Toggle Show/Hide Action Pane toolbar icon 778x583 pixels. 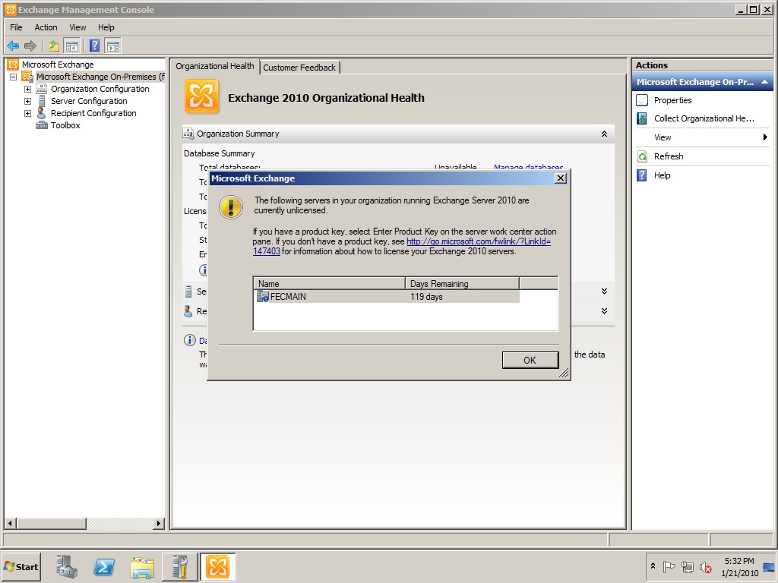112,46
